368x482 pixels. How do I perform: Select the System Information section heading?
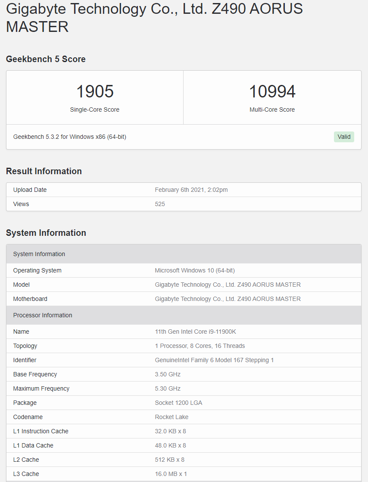coord(46,233)
